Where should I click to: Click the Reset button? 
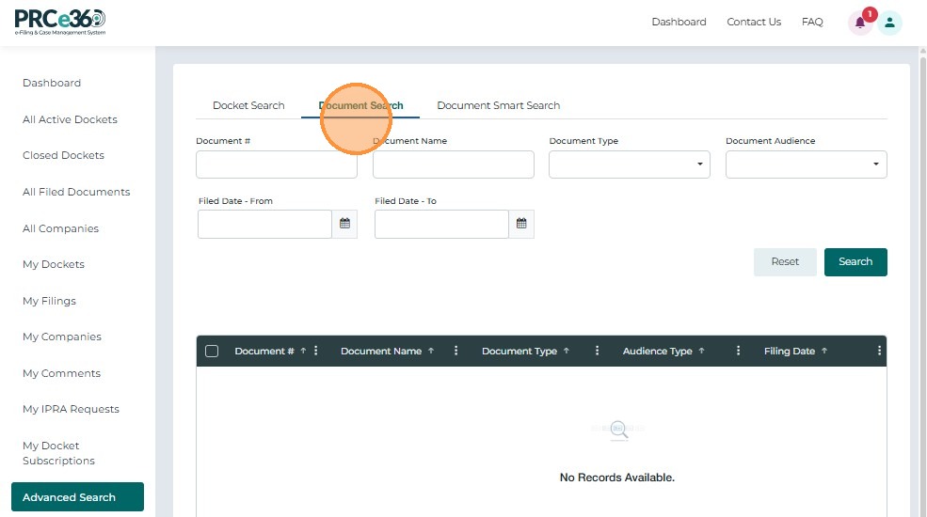(x=785, y=262)
